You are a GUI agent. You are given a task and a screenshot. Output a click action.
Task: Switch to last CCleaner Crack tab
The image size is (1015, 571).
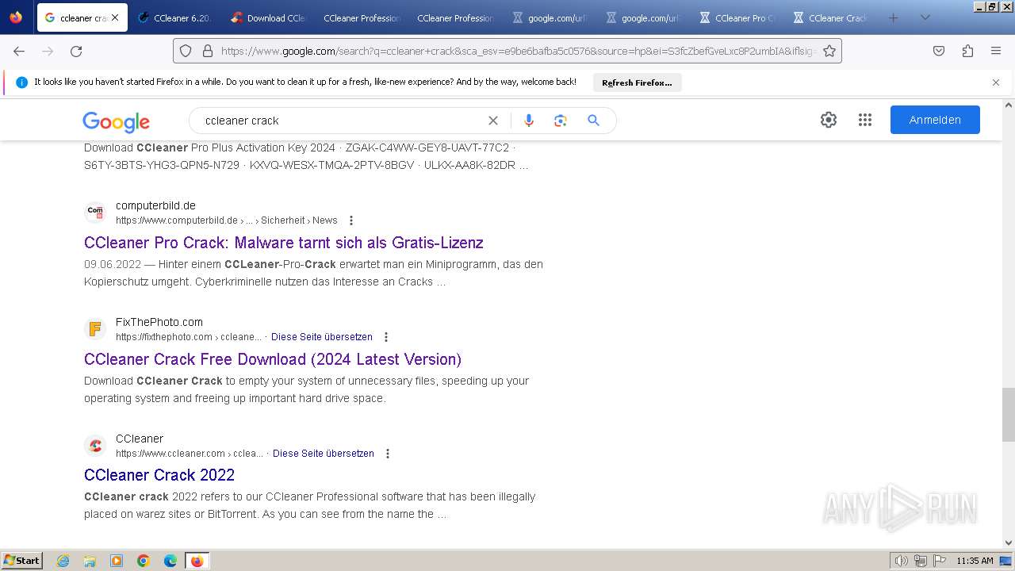coord(831,17)
